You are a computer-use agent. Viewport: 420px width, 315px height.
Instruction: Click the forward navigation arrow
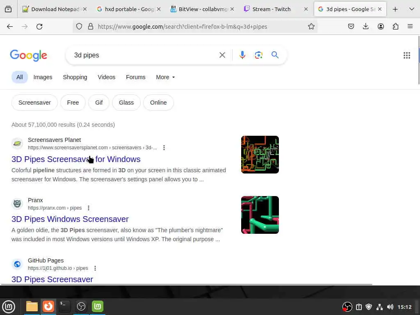coord(25,27)
